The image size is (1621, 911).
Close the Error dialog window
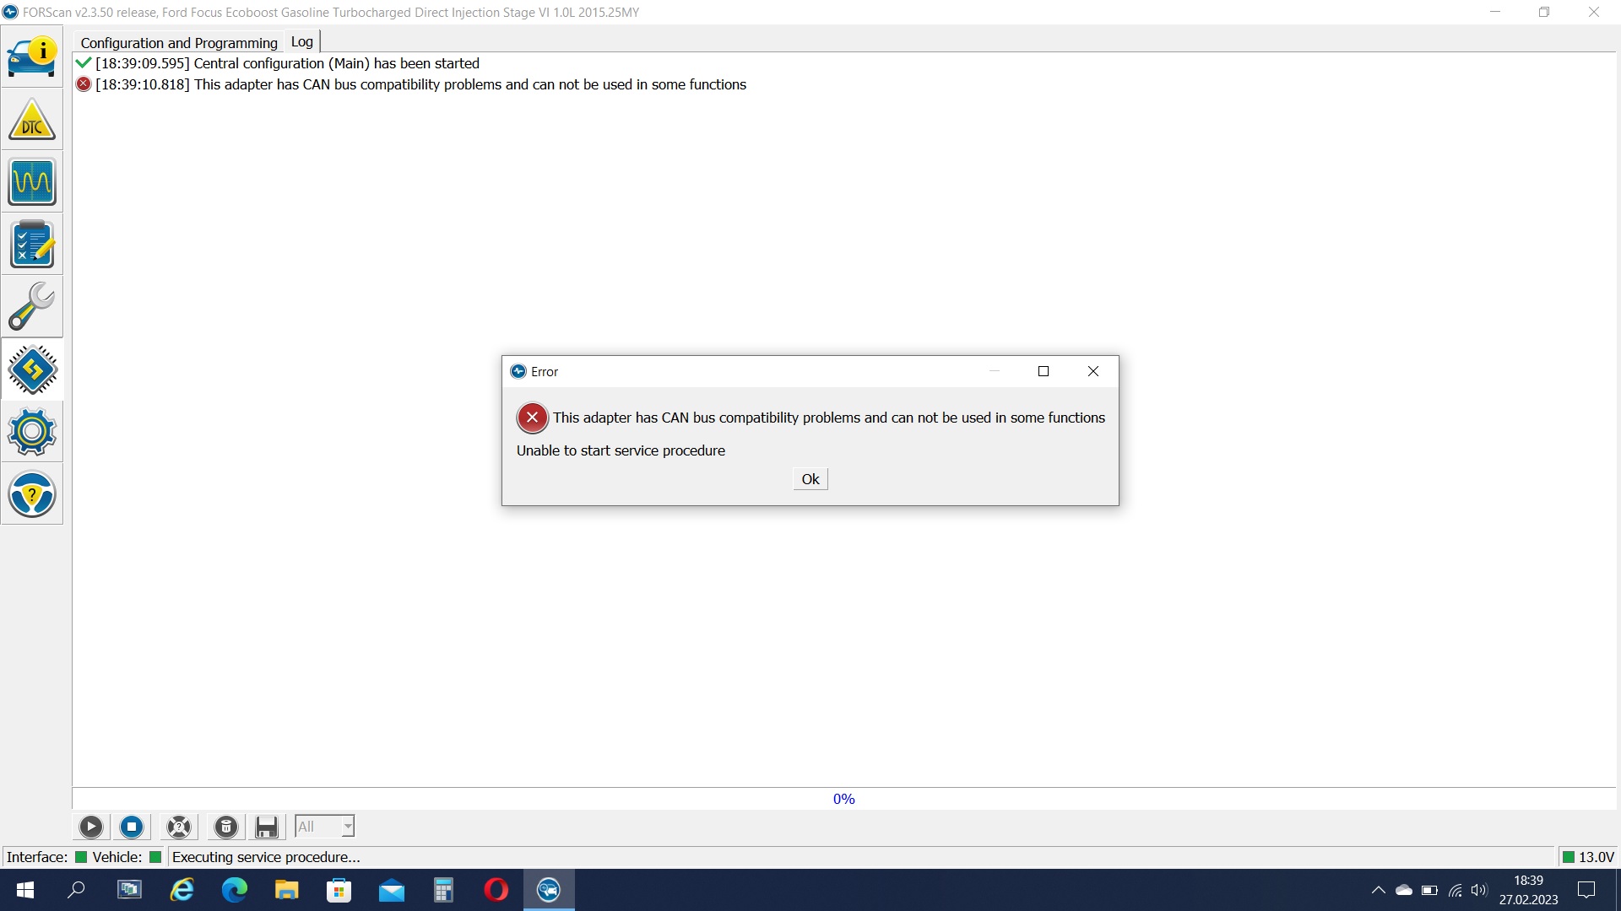pos(1092,371)
